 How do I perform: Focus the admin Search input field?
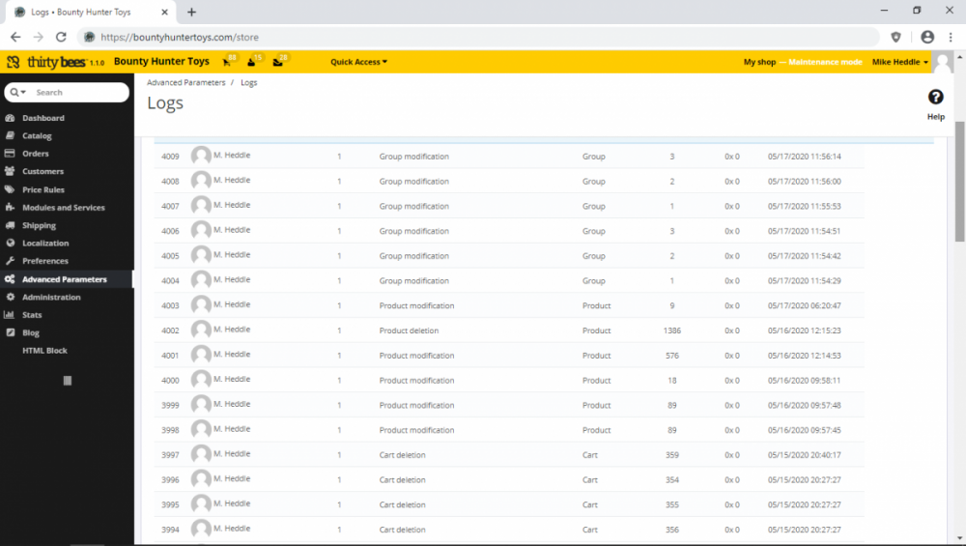tap(77, 93)
